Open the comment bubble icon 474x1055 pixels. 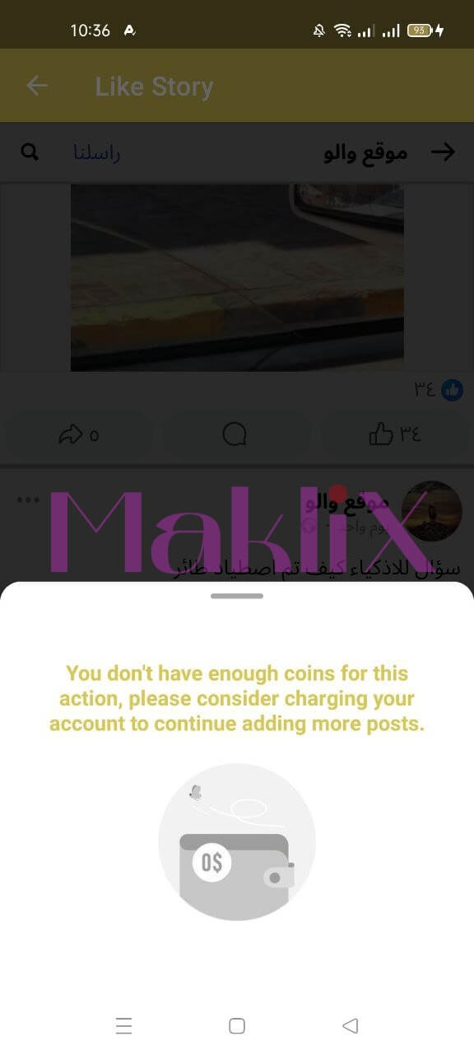click(235, 434)
